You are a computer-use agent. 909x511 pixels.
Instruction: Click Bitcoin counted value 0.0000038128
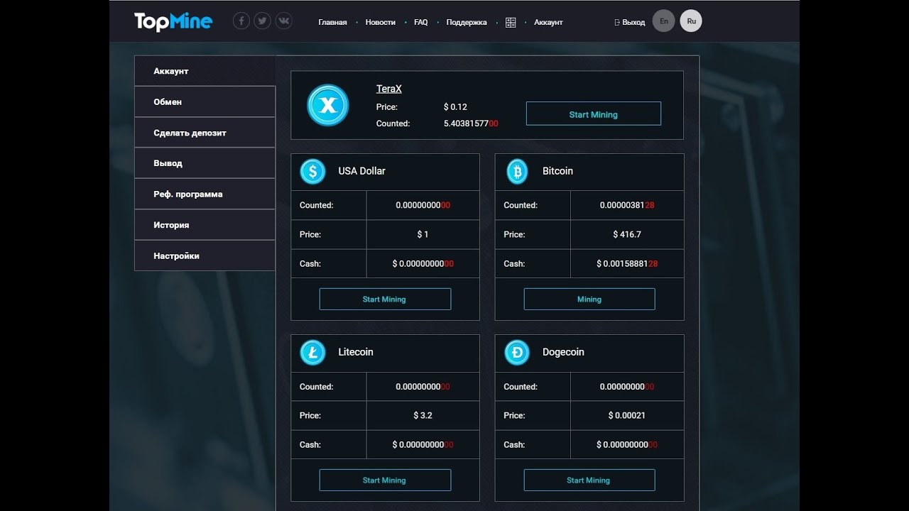click(x=627, y=205)
